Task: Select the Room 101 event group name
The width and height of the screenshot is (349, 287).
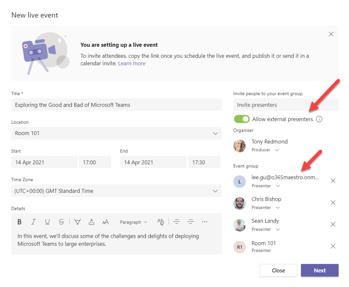Action: click(x=264, y=243)
